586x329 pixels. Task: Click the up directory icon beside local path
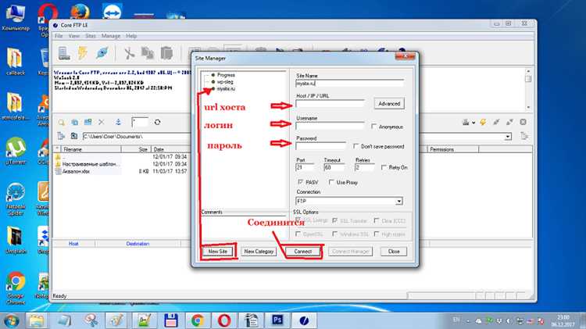pos(74,136)
